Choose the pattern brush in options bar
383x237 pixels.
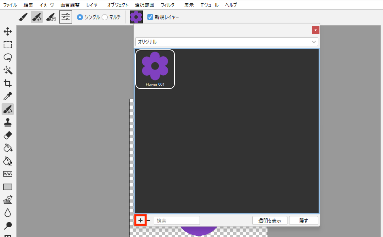(x=51, y=17)
